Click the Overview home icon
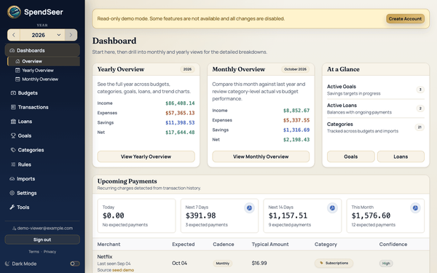Screen dimensions: 437x273 coord(17,61)
